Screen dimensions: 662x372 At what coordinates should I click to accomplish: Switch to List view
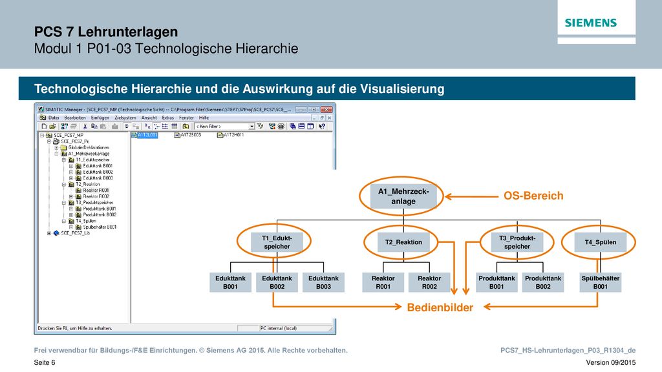[x=165, y=126]
